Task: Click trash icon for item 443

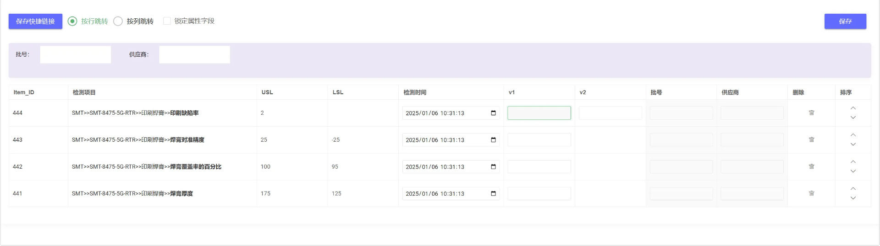Action: coord(811,140)
